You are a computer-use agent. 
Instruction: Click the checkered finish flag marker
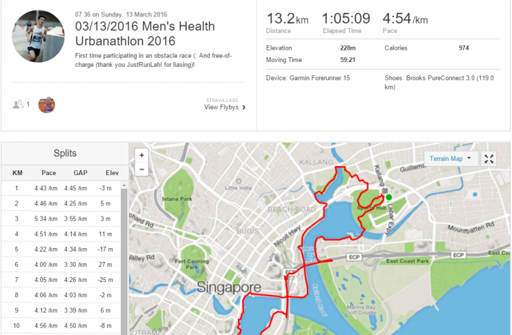(385, 192)
